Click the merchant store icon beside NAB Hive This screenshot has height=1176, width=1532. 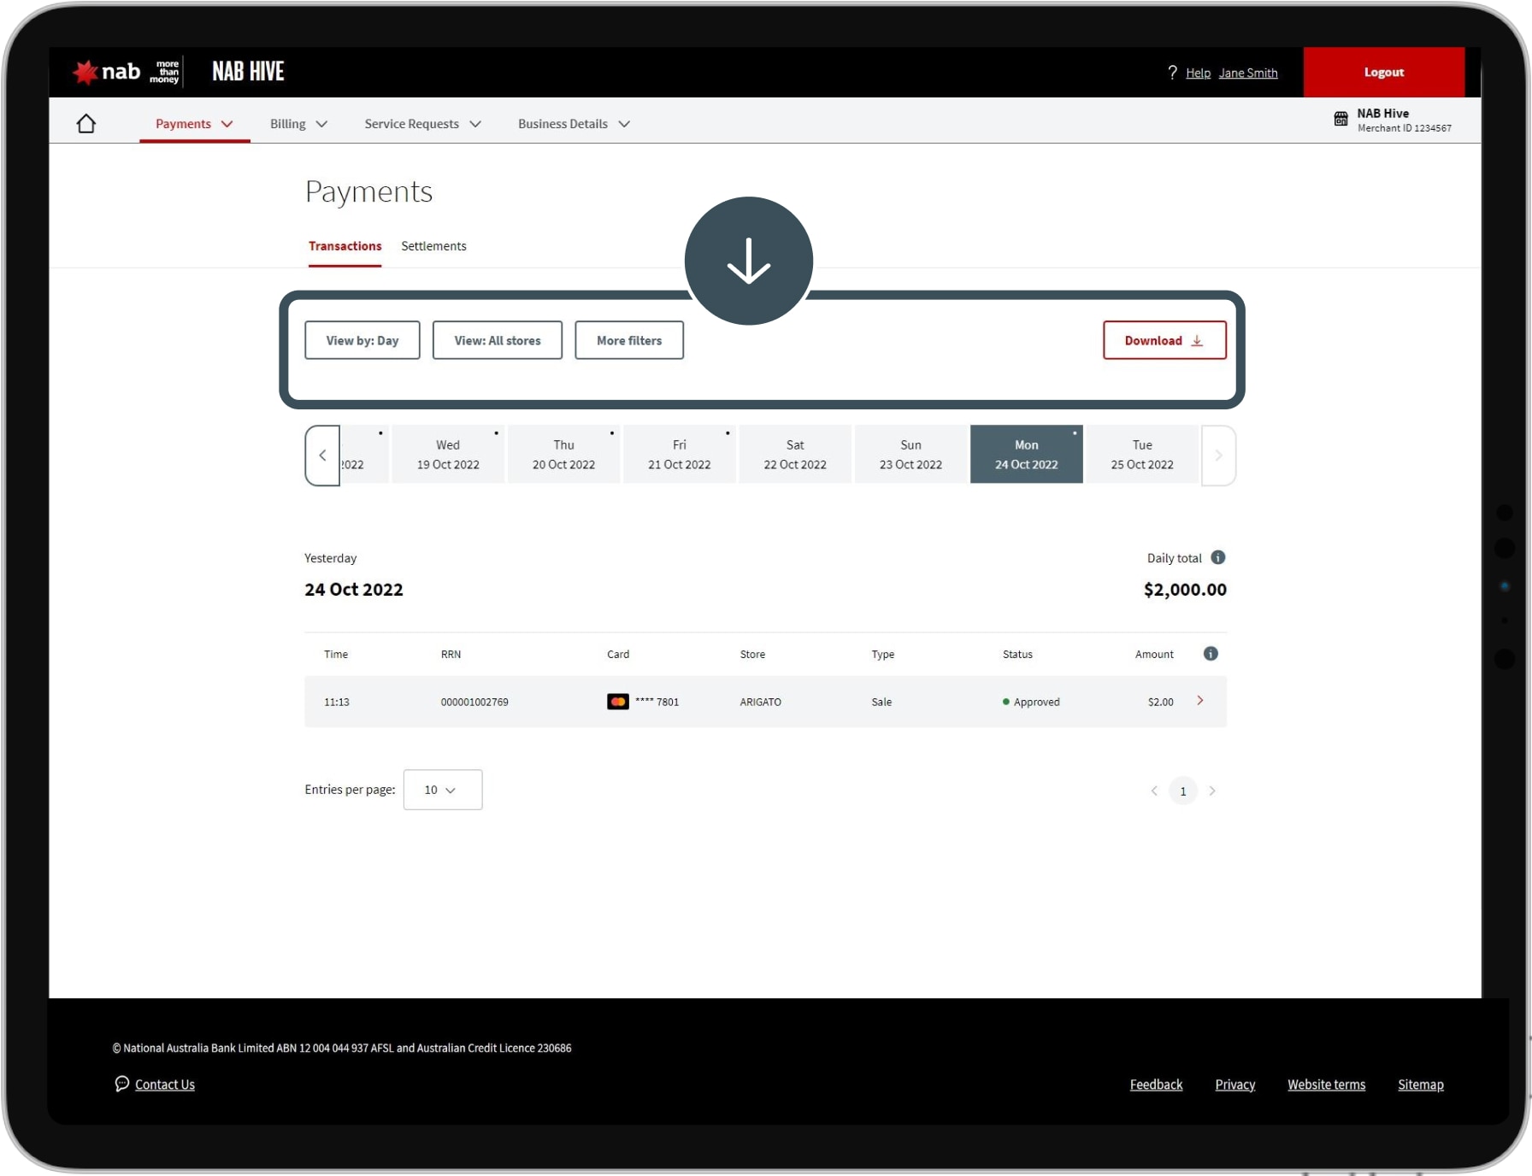(x=1340, y=119)
